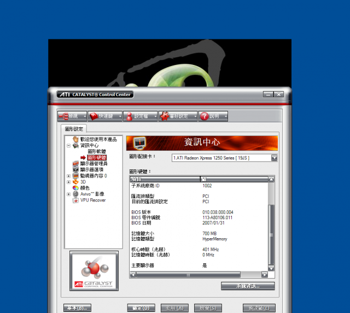
Task: Open the 圖形配接卡 adapter dropdown
Action: tap(275, 158)
